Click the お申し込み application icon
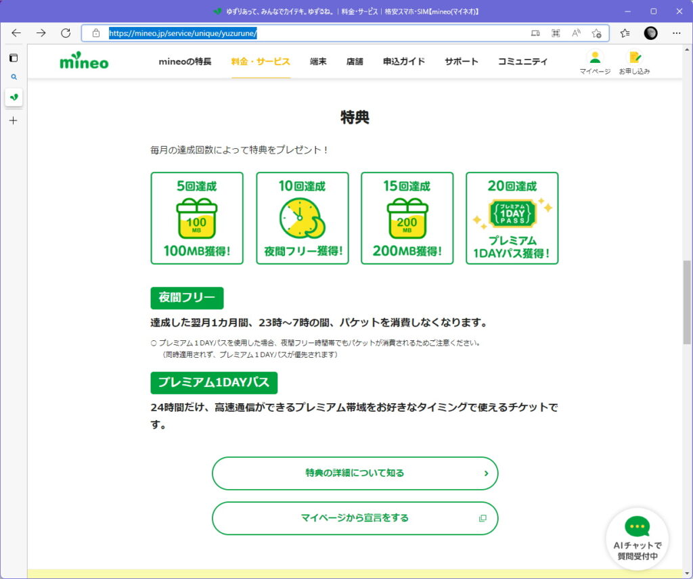This screenshot has width=693, height=579. click(x=634, y=62)
